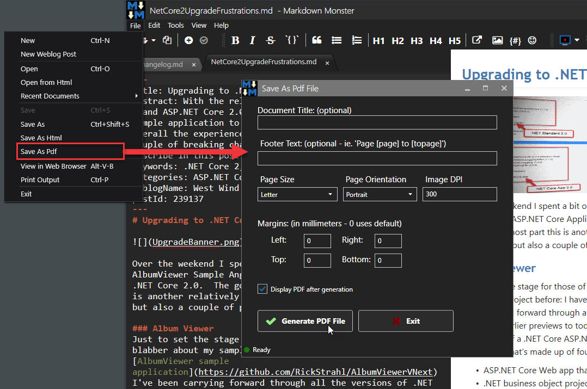Apply strikethrough formatting from toolbar
587x389 pixels.
(x=270, y=40)
